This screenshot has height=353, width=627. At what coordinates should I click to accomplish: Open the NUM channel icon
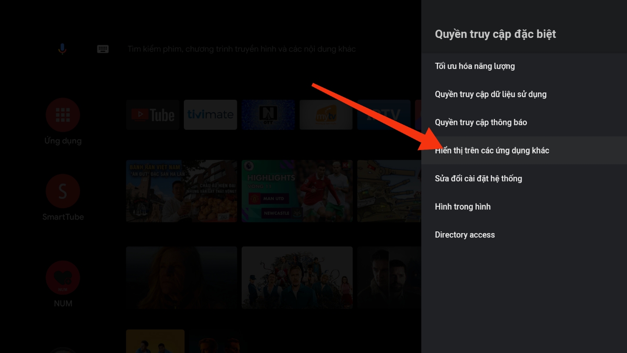point(63,278)
